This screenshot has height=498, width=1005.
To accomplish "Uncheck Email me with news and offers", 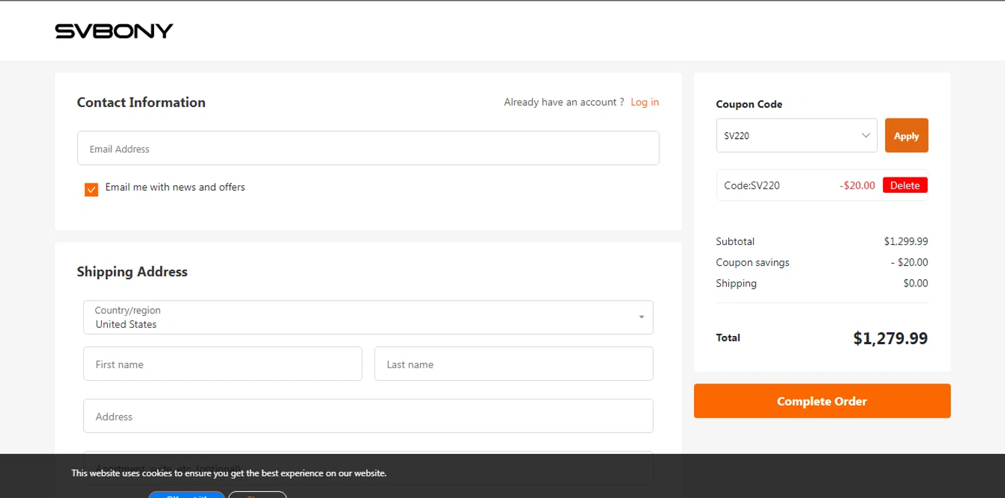I will (92, 189).
